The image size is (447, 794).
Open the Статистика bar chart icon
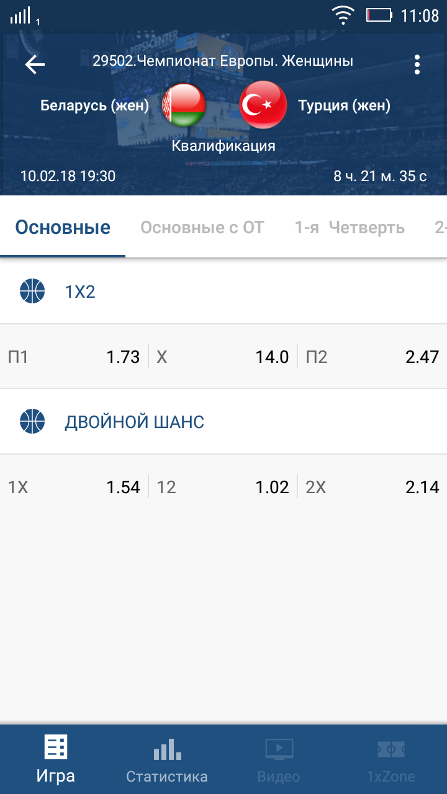(167, 749)
